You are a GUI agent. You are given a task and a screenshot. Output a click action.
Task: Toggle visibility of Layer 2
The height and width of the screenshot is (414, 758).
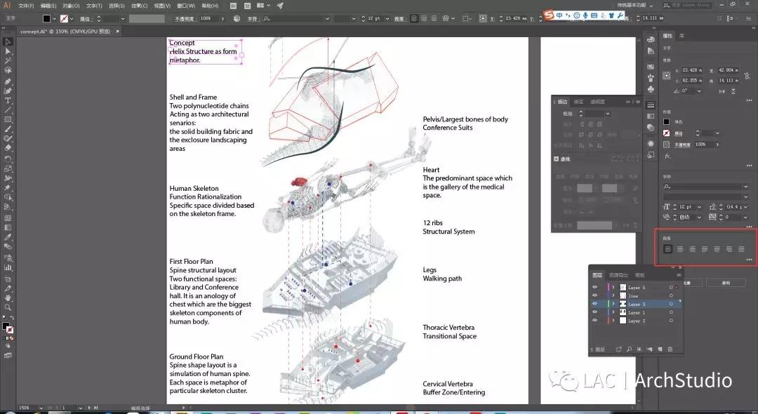tap(595, 320)
